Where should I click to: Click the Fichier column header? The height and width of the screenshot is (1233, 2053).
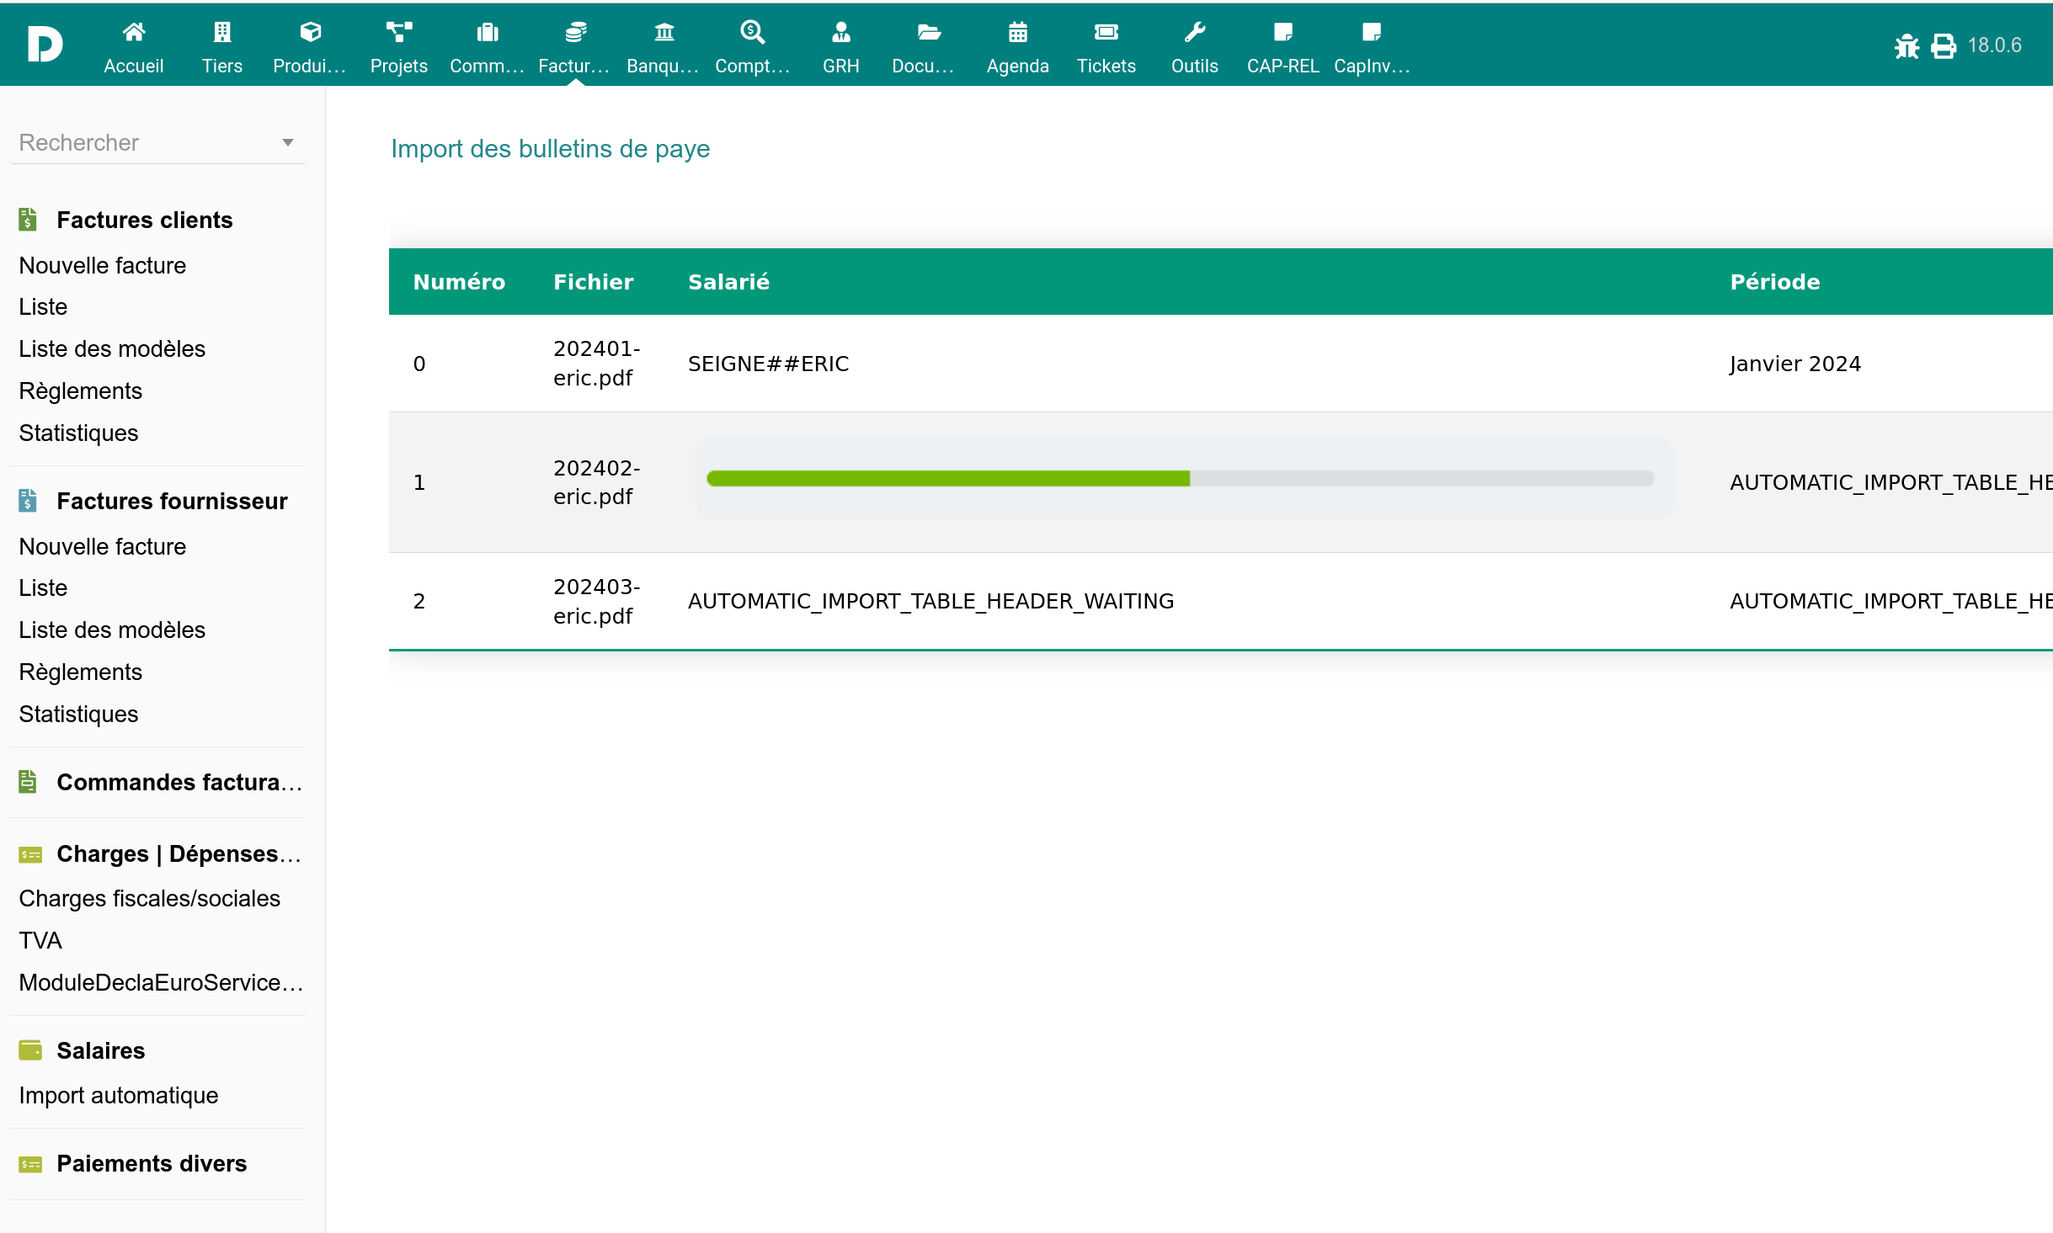pos(593,282)
